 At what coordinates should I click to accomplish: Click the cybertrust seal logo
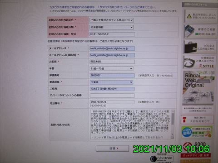pyautogui.click(x=162, y=158)
